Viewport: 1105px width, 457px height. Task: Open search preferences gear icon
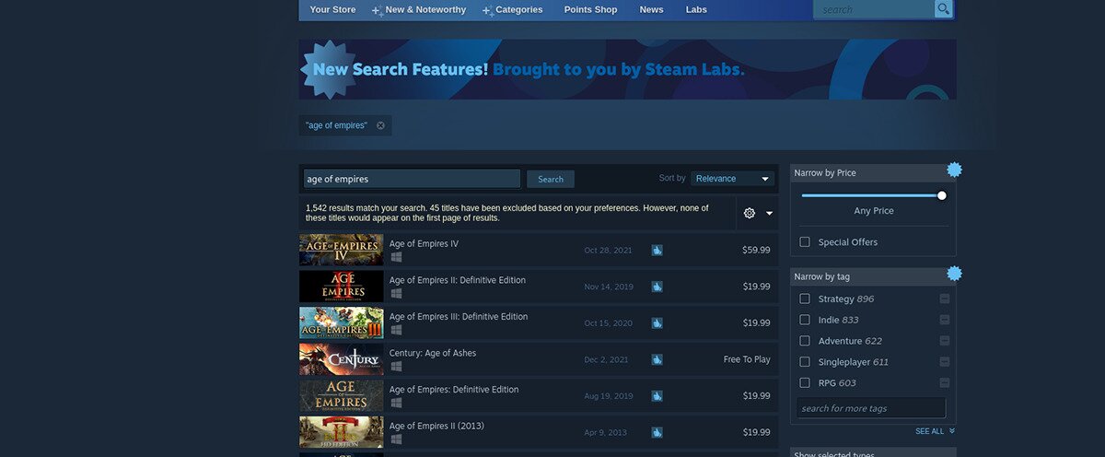click(749, 213)
